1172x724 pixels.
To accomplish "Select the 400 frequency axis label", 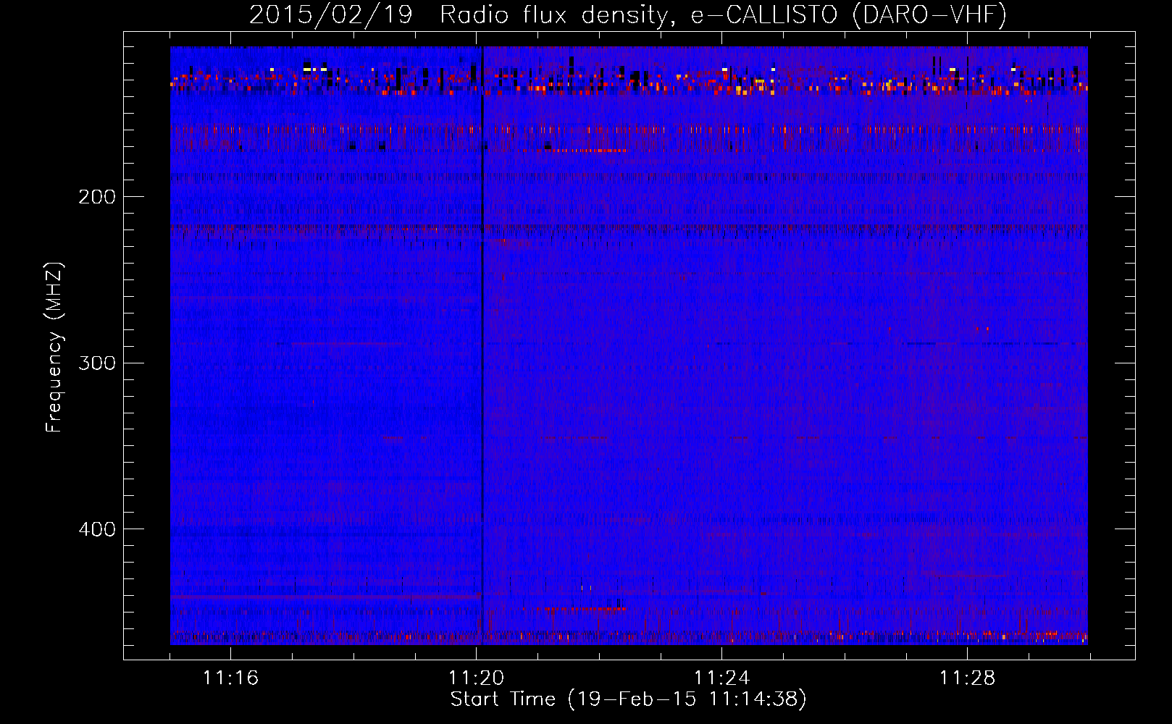I will pos(97,529).
